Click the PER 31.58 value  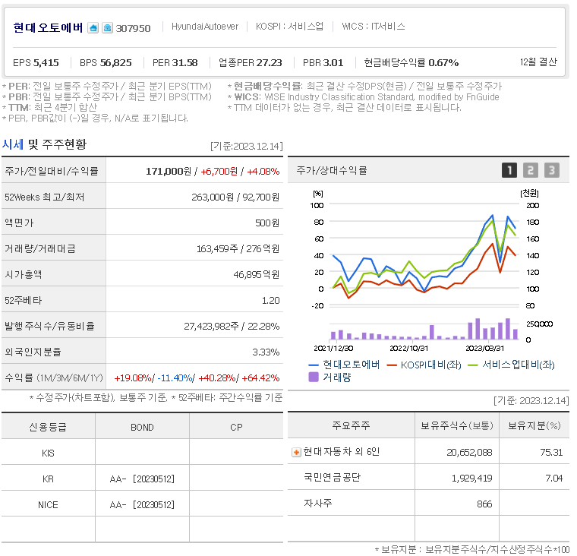pyautogui.click(x=175, y=63)
